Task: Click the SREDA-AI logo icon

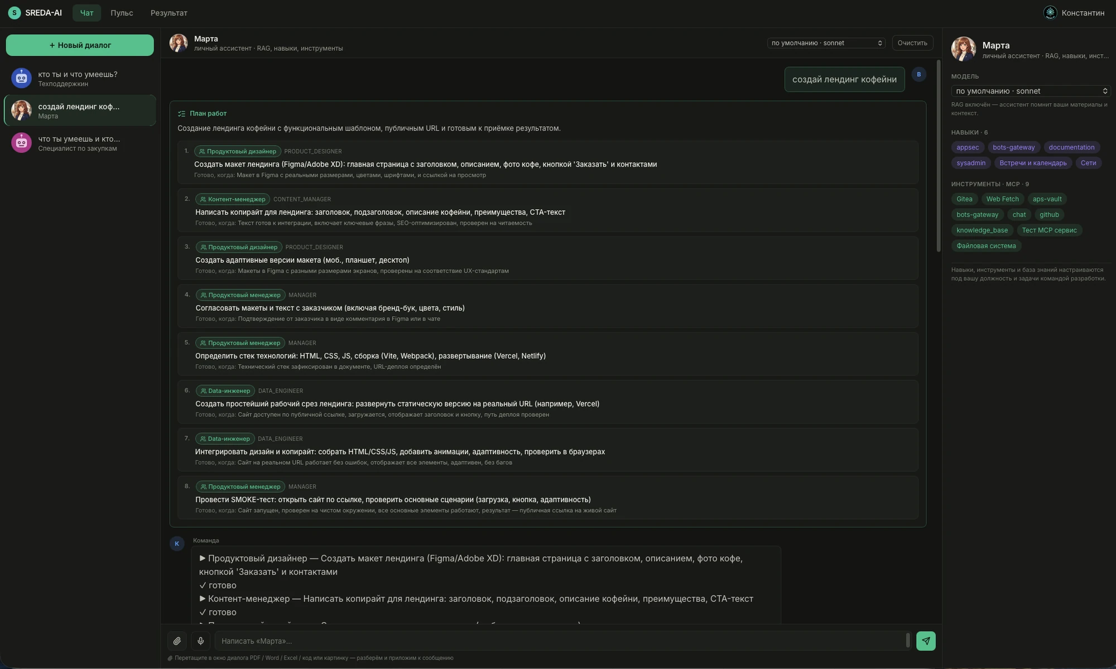Action: pos(15,13)
